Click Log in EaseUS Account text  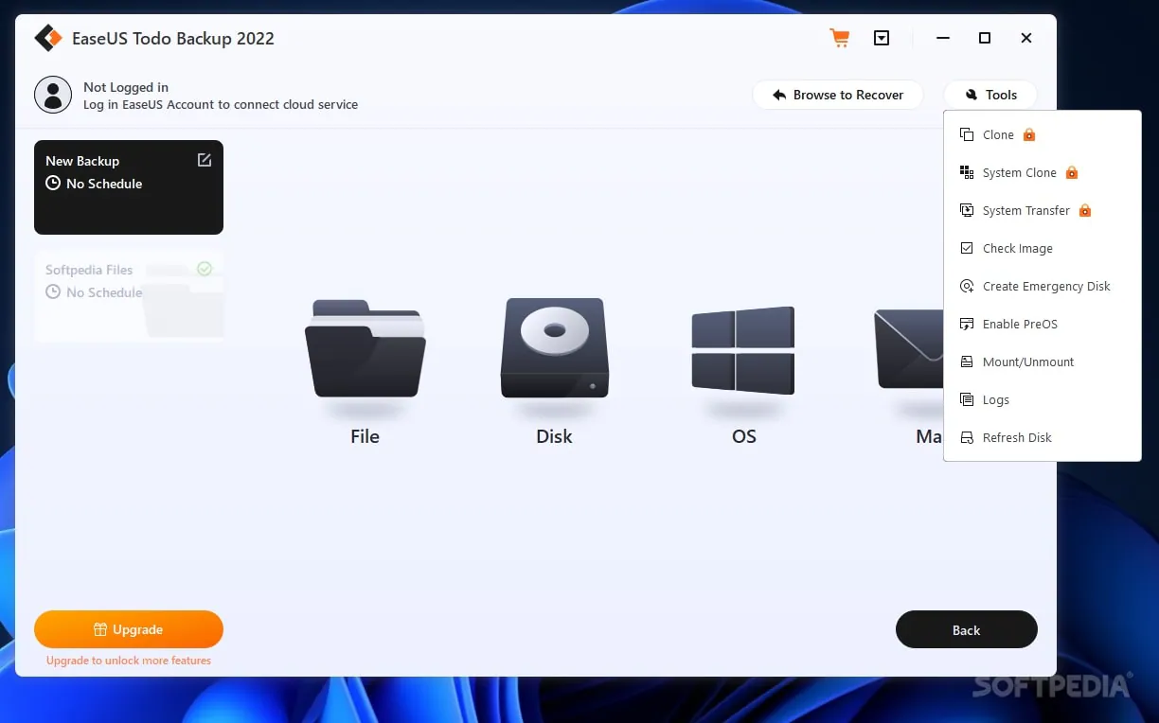click(221, 104)
